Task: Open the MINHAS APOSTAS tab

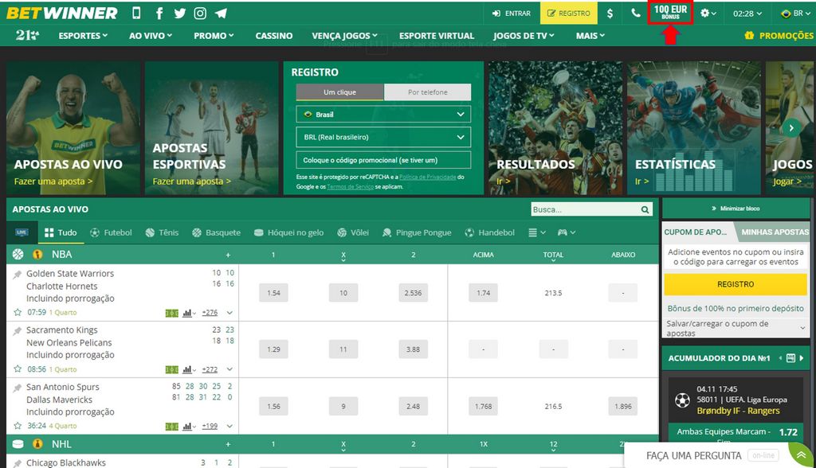Action: pos(775,232)
